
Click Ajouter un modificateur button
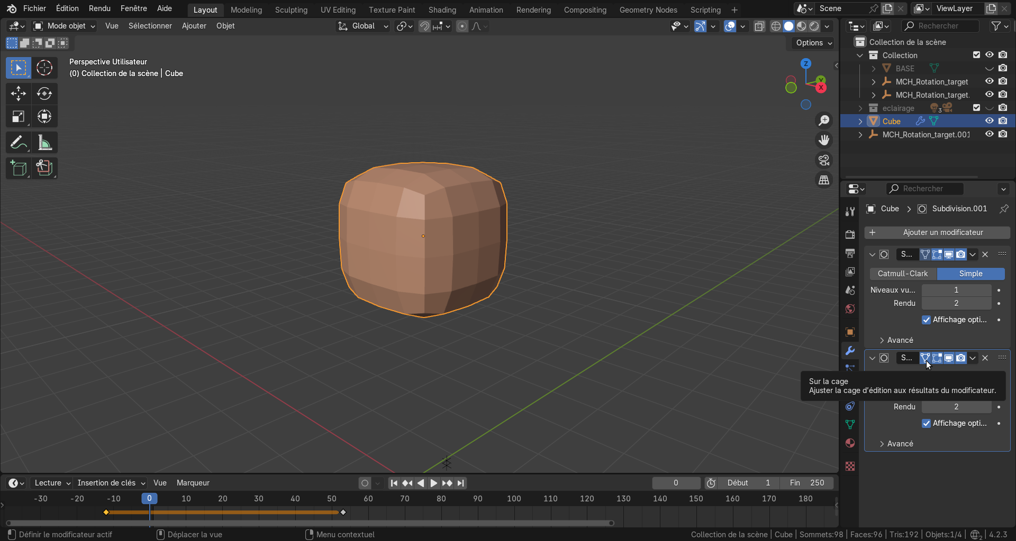pyautogui.click(x=937, y=232)
